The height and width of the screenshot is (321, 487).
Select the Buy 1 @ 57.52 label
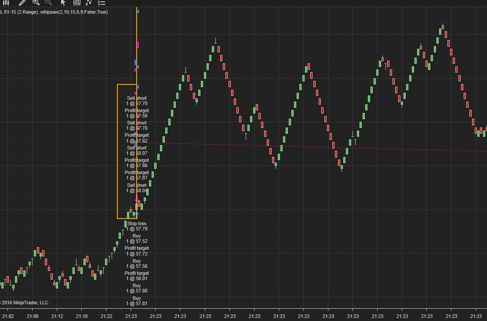tap(137, 238)
